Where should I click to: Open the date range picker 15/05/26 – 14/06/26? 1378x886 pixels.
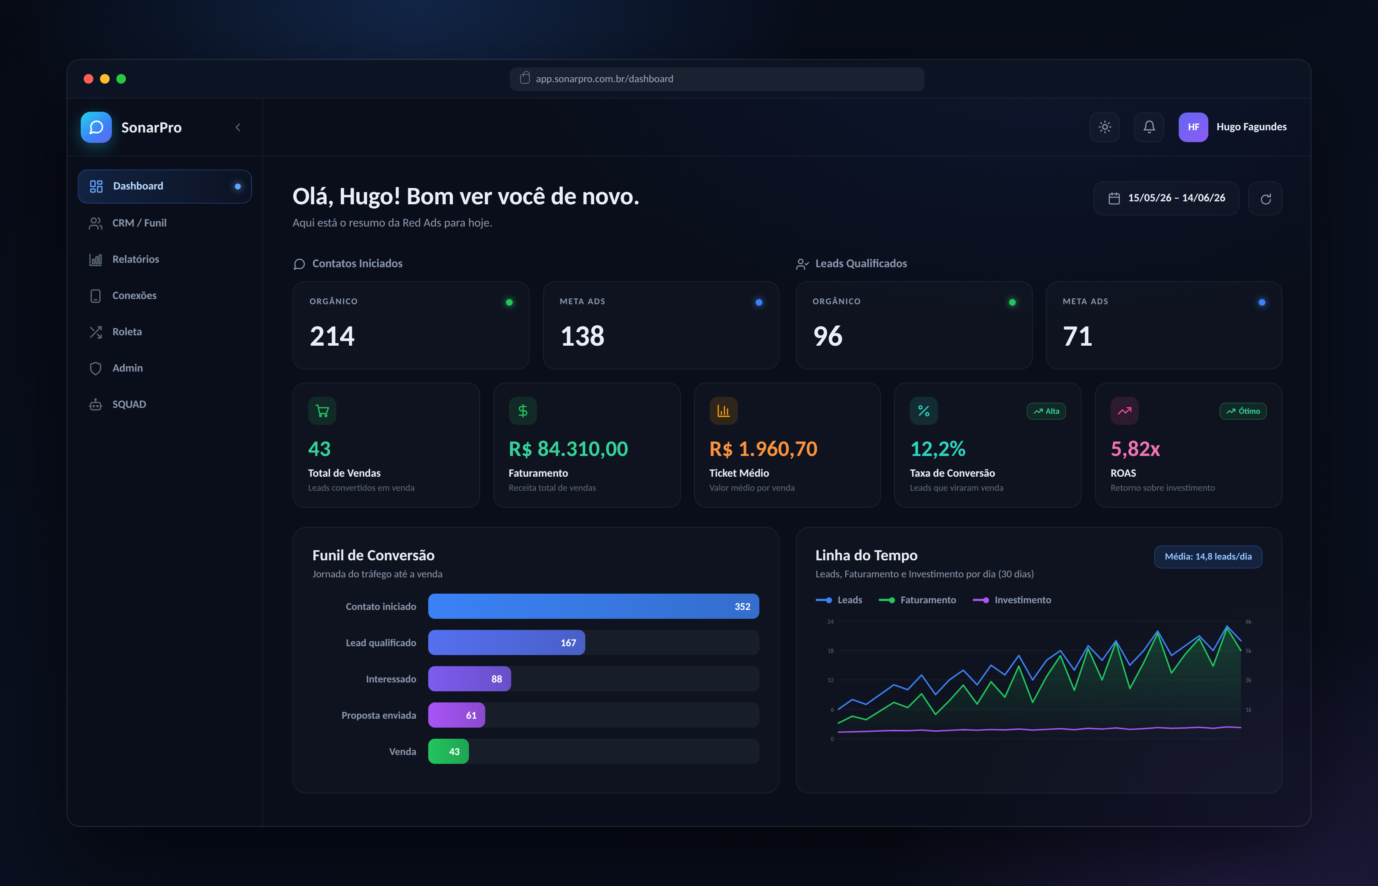1166,198
